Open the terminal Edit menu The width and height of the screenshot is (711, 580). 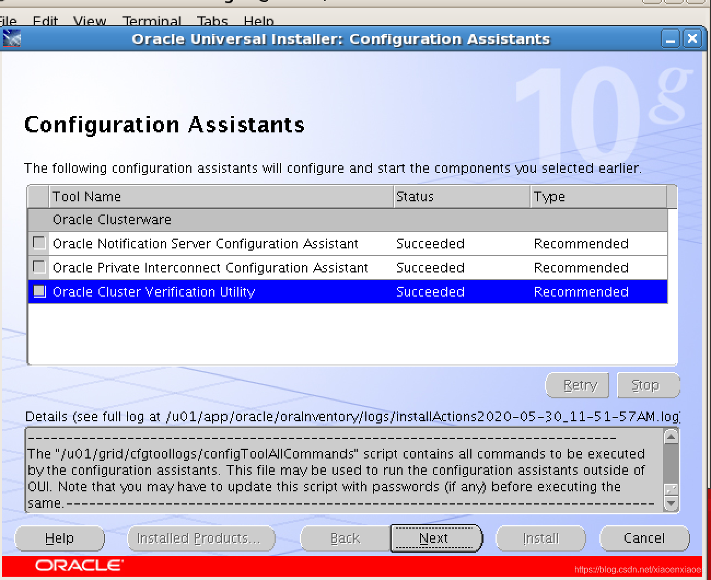(45, 21)
